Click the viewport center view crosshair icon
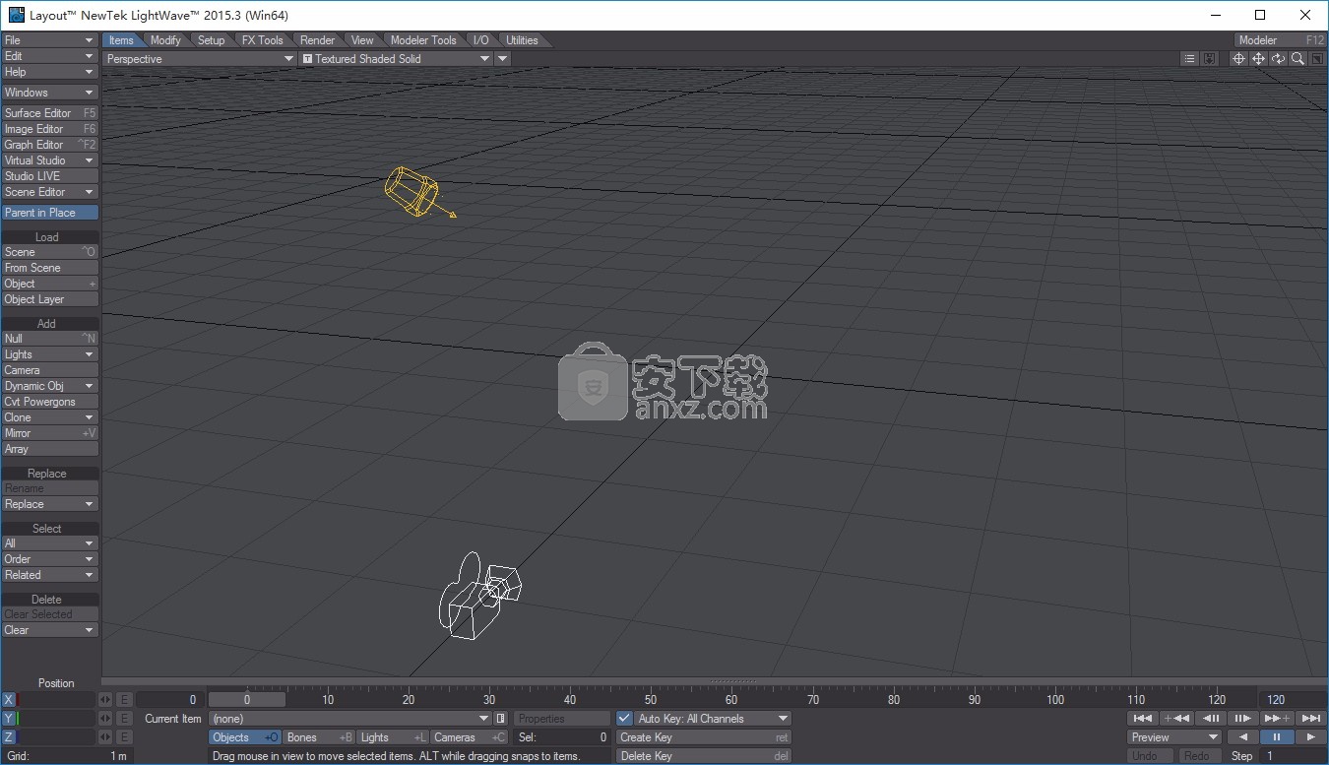 pyautogui.click(x=1238, y=59)
